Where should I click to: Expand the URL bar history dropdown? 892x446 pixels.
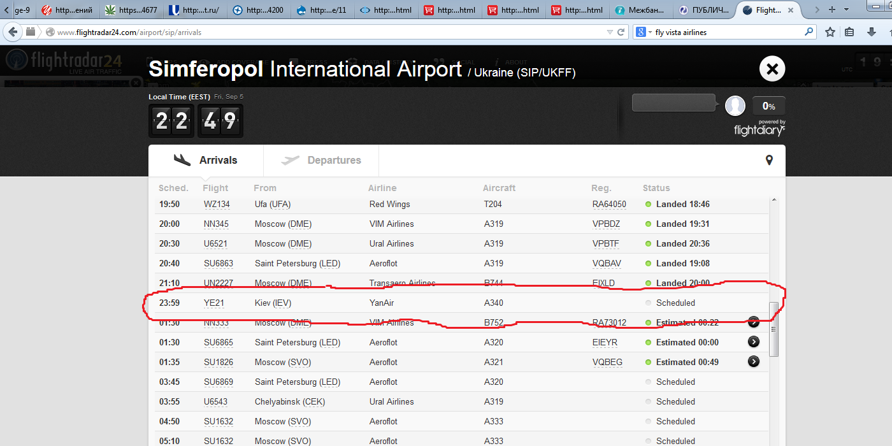pos(610,32)
